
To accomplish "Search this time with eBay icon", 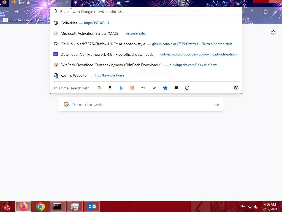I will (x=143, y=88).
